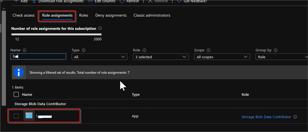Click info icon next to role assignments count

(100, 28)
